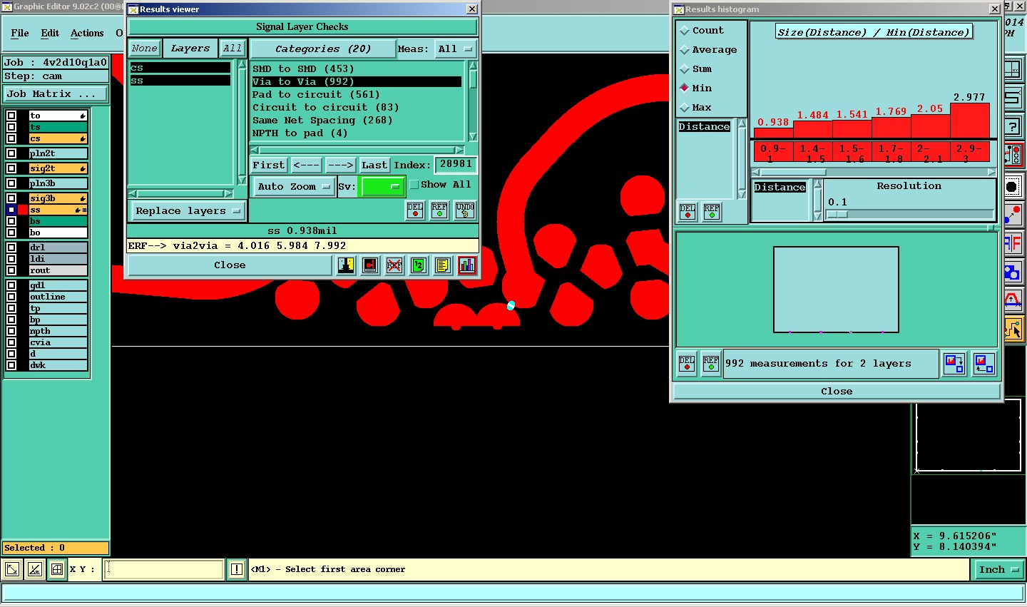Viewport: 1027px width, 607px height.
Task: Click the black and yellow silhouette icon
Action: pyautogui.click(x=346, y=265)
